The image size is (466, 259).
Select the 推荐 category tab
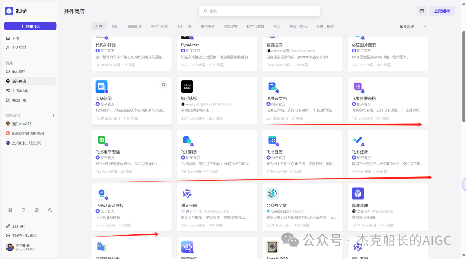(x=99, y=26)
